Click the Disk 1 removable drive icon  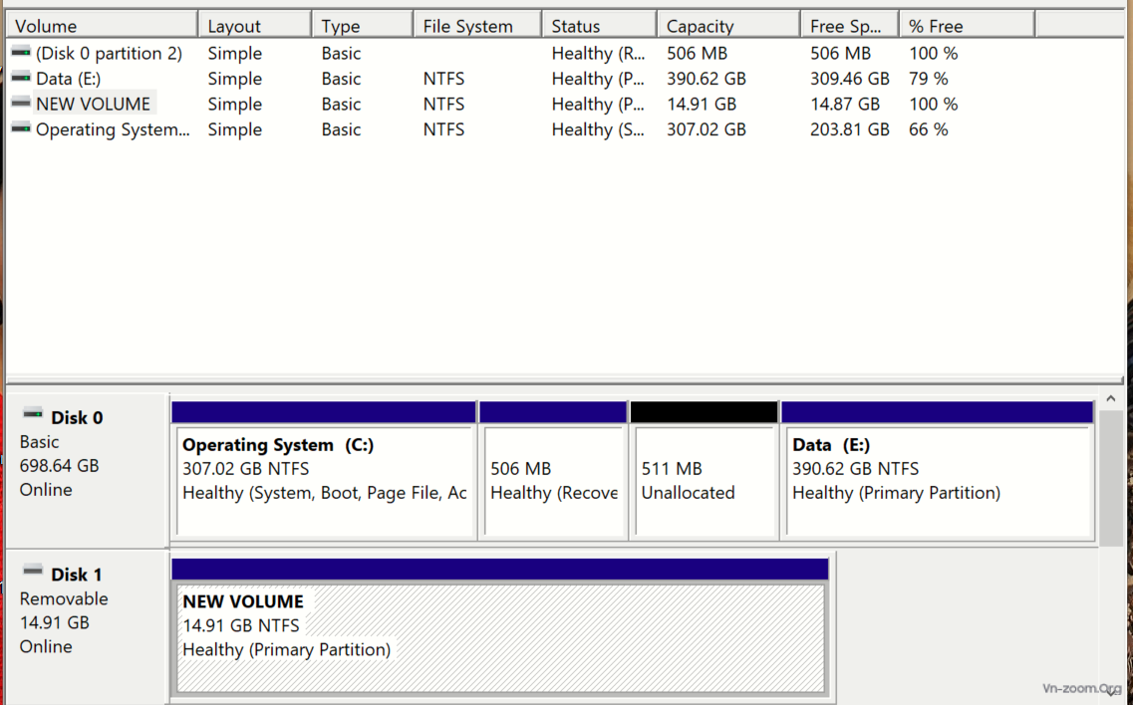tap(33, 573)
